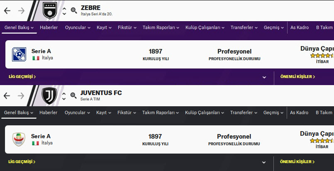
Task: Click the 1897 Kuruluş Yılı field in the Juventus panel
Action: tap(155, 139)
